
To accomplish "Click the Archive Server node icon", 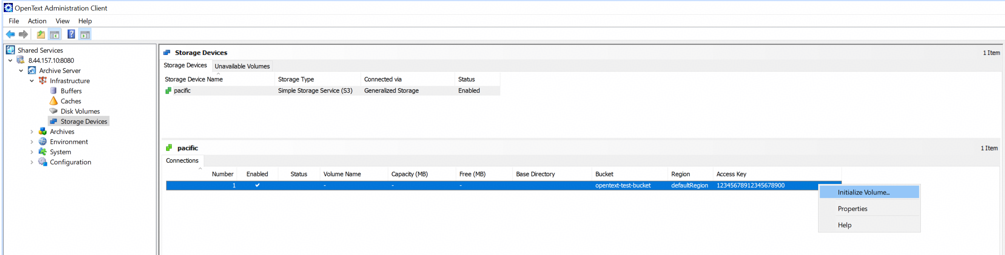I will point(32,70).
